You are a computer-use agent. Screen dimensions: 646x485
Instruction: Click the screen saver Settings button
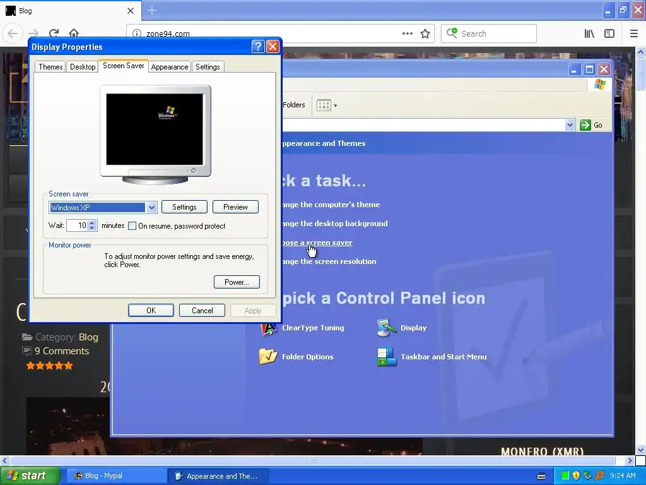tap(184, 207)
